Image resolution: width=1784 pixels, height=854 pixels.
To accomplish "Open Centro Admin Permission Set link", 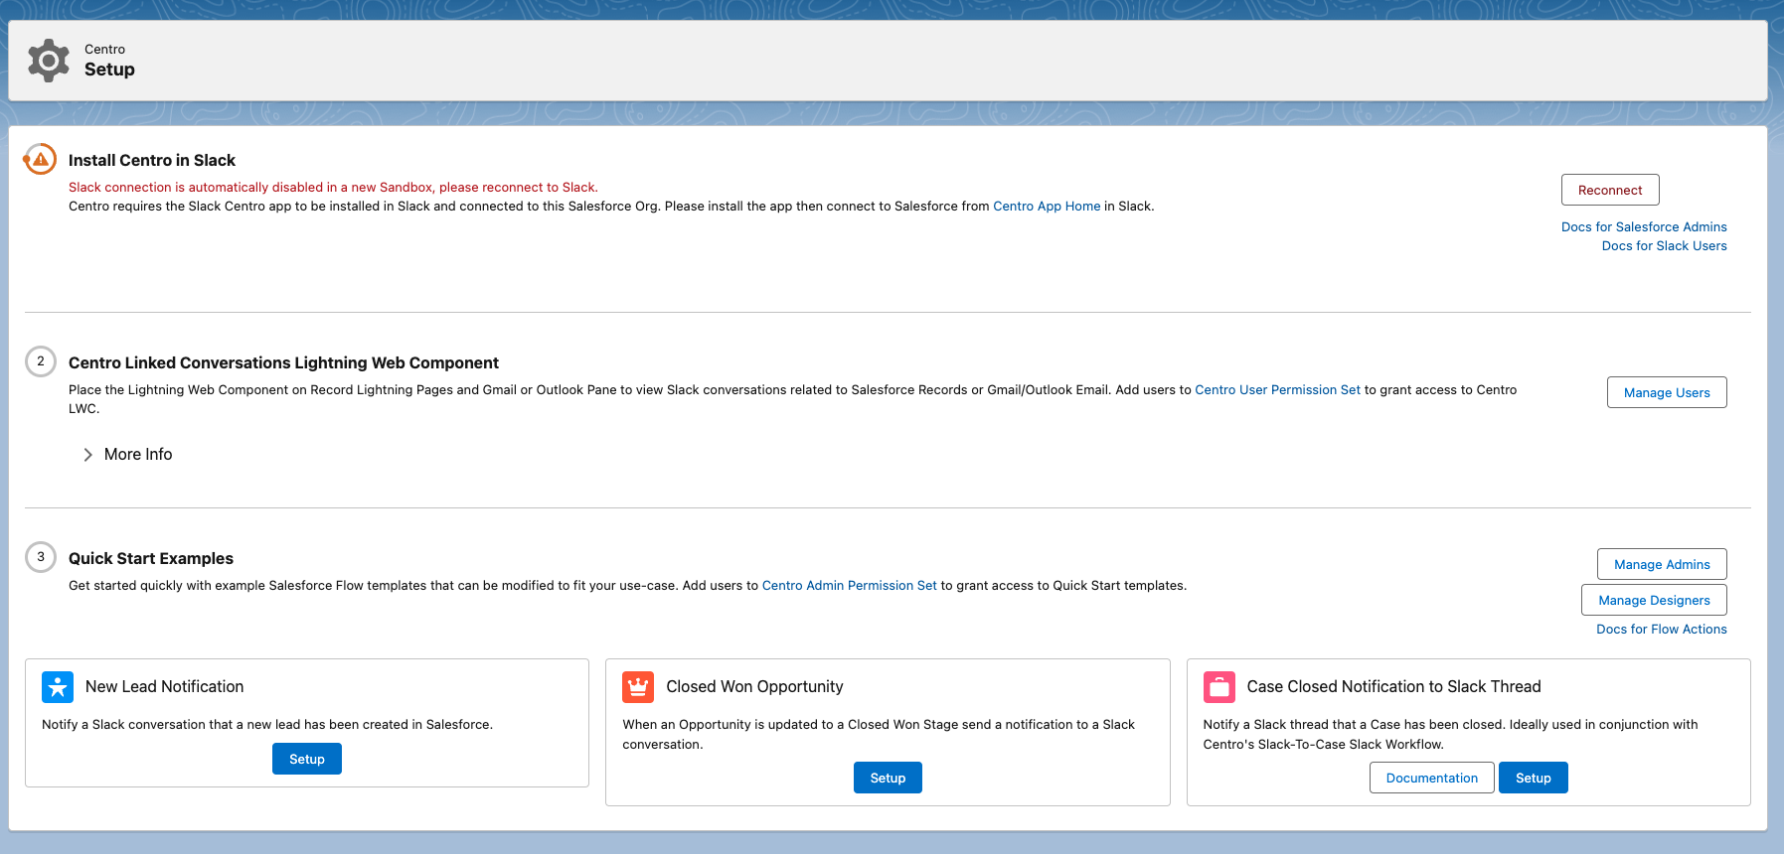I will 849,585.
